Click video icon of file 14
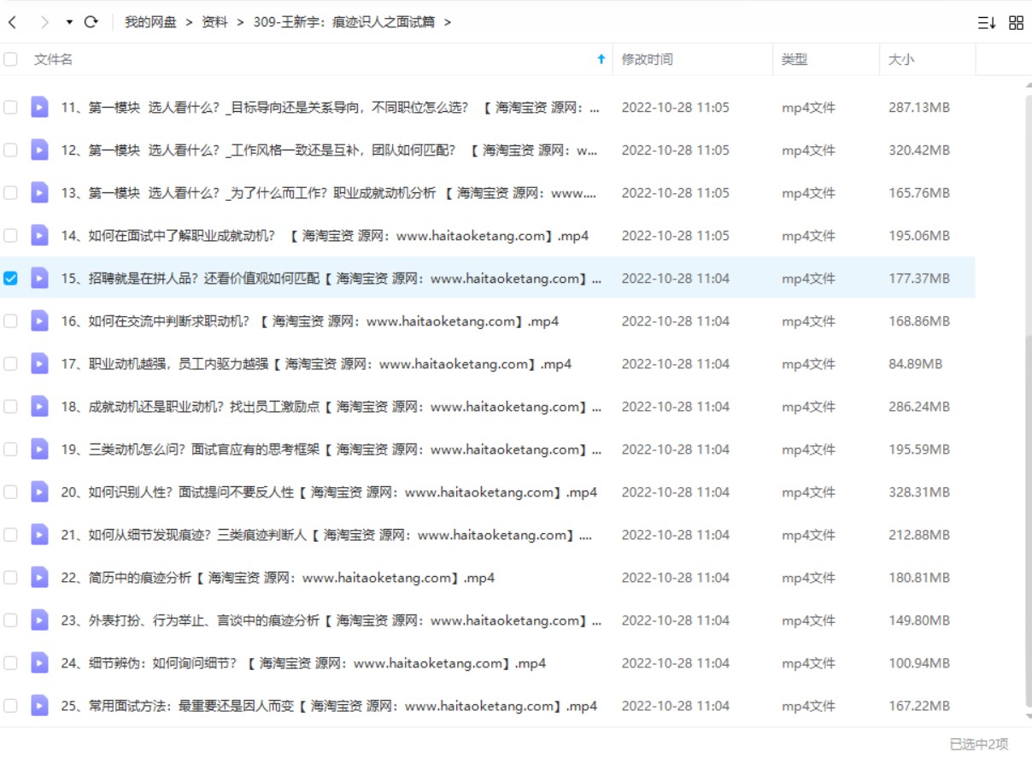This screenshot has width=1032, height=758. tap(39, 235)
